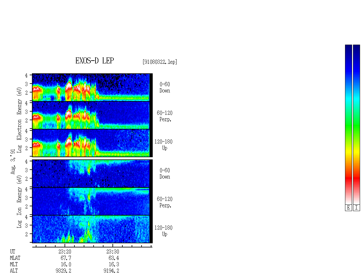The width and height of the screenshot is (361, 279).
Task: Click the I ion color scale bar
Action: 357,124
